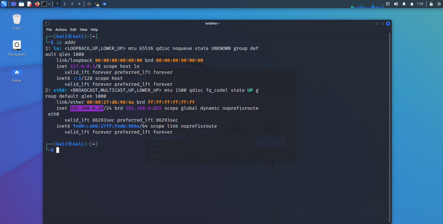Close the terminal window
The height and width of the screenshot is (224, 443).
tap(388, 23)
